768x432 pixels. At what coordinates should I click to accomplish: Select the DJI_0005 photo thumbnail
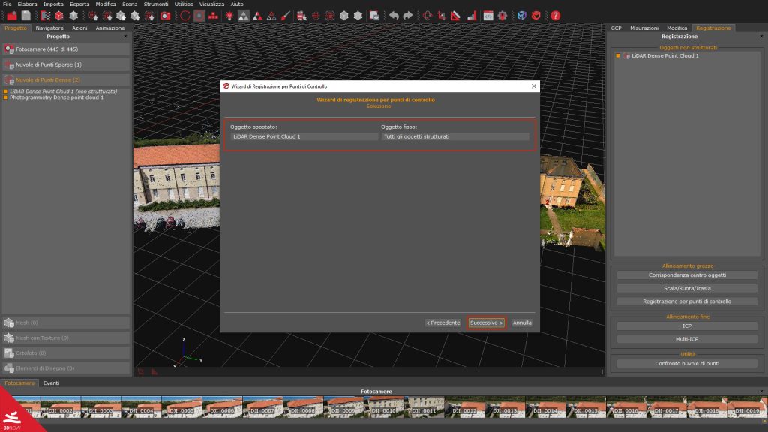(x=181, y=406)
